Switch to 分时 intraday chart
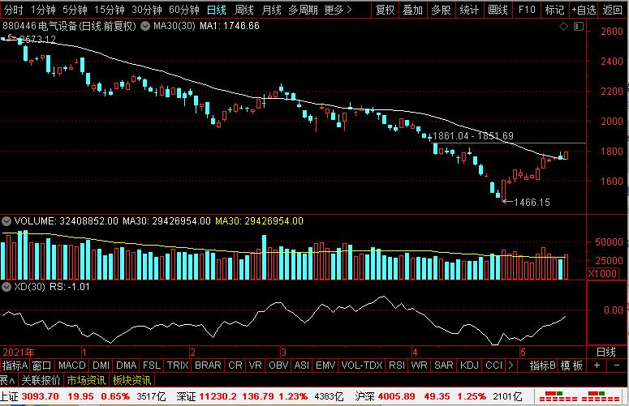 (x=13, y=10)
